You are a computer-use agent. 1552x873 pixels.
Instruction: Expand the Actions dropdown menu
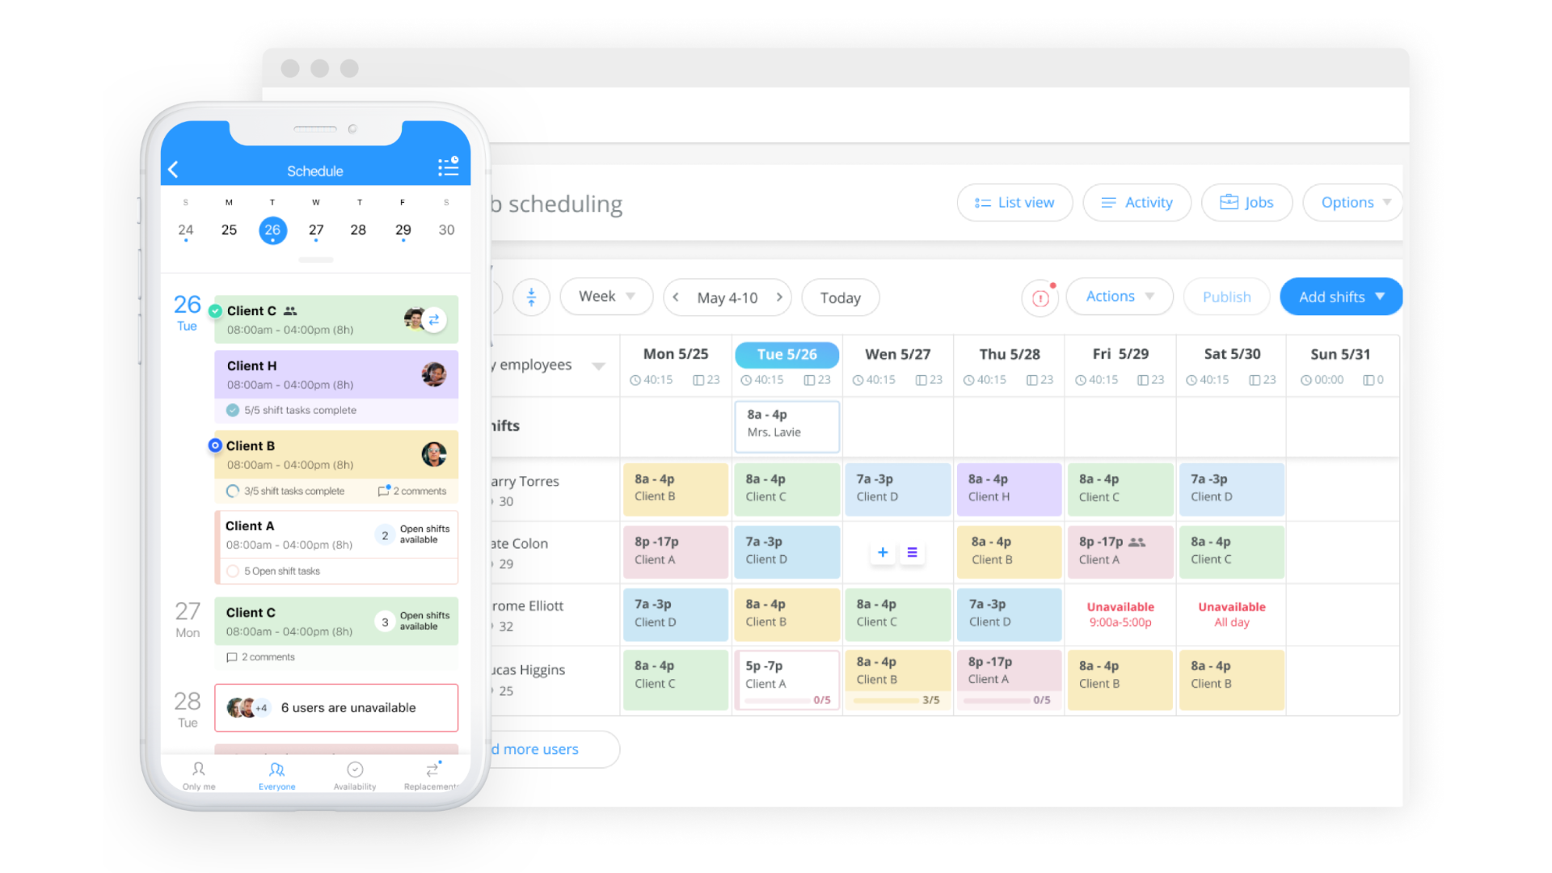[1118, 297]
